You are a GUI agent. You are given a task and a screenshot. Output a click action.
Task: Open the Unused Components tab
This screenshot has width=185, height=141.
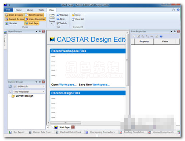161,132
